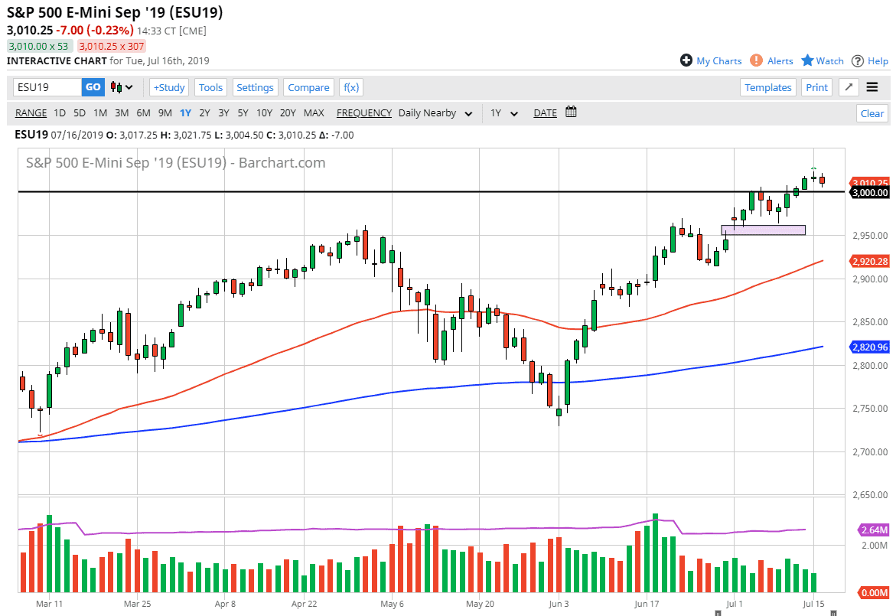Add an indicator via +Study

point(168,87)
